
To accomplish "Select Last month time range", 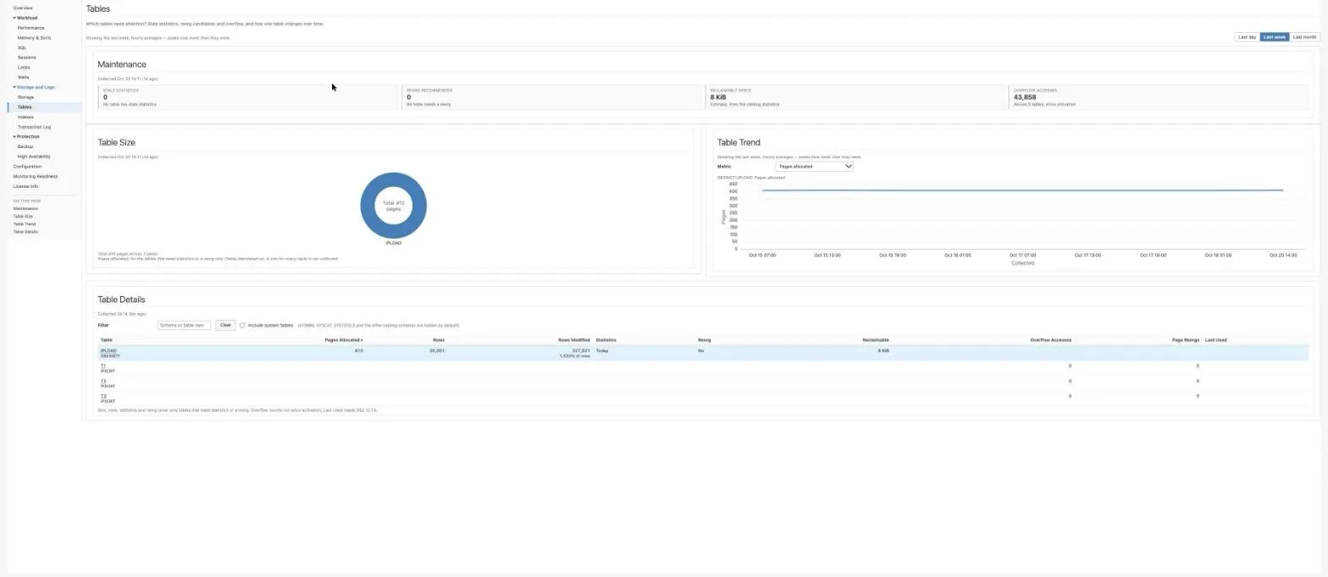I will (x=1304, y=37).
